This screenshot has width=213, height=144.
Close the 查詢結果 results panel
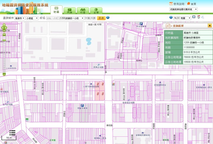[210, 25]
